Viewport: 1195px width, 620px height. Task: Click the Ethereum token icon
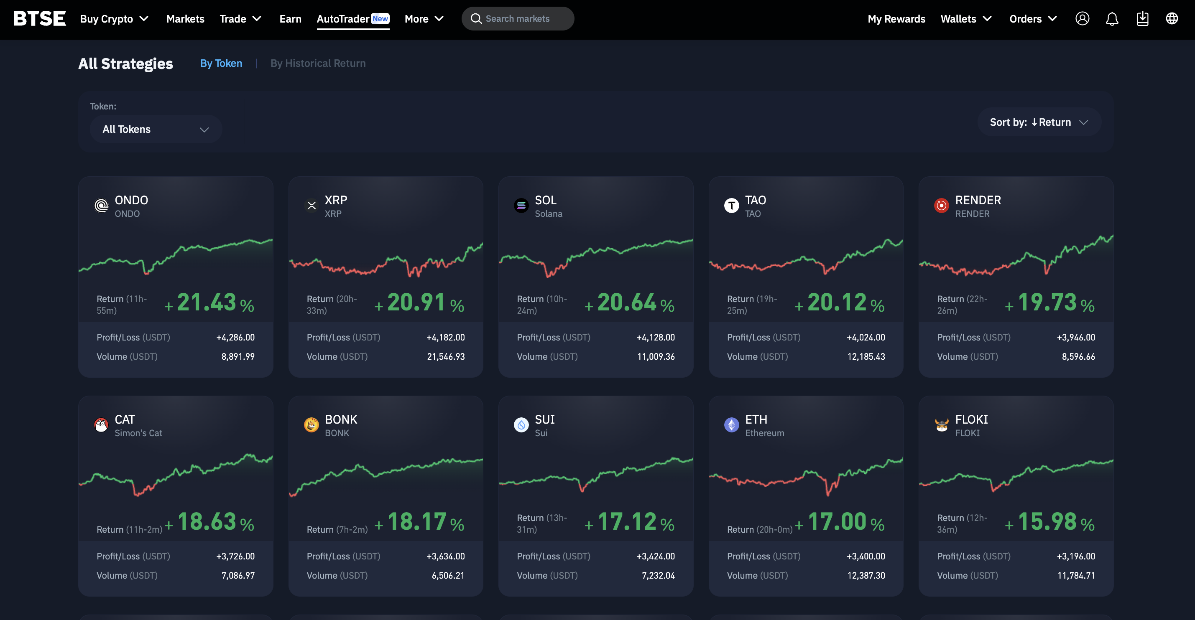pyautogui.click(x=731, y=424)
